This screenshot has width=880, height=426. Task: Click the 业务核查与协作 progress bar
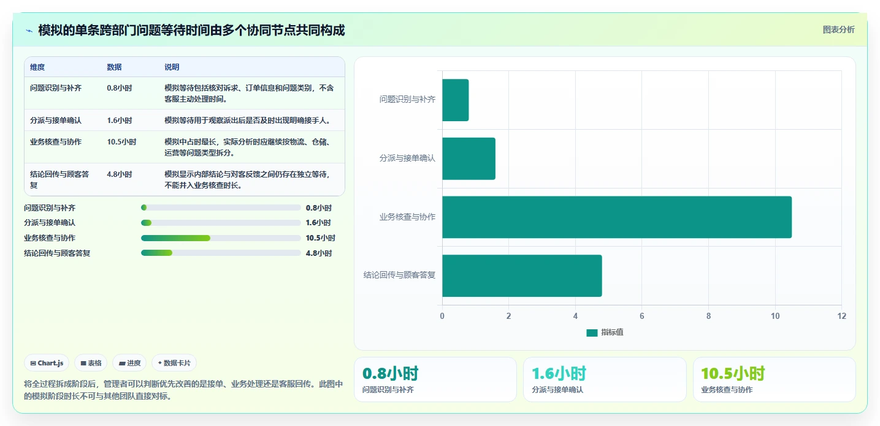tap(221, 238)
